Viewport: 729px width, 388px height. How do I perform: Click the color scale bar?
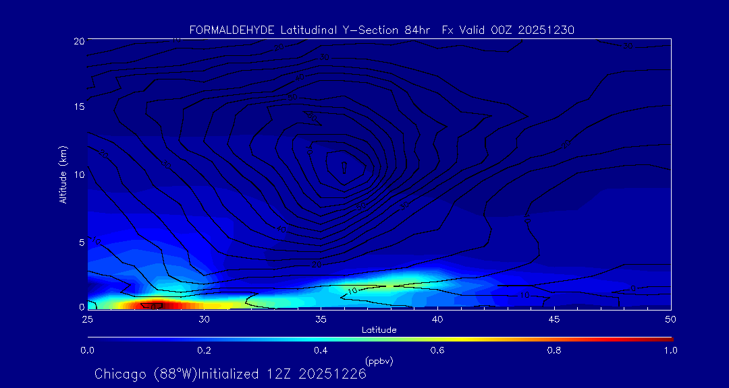(x=380, y=339)
